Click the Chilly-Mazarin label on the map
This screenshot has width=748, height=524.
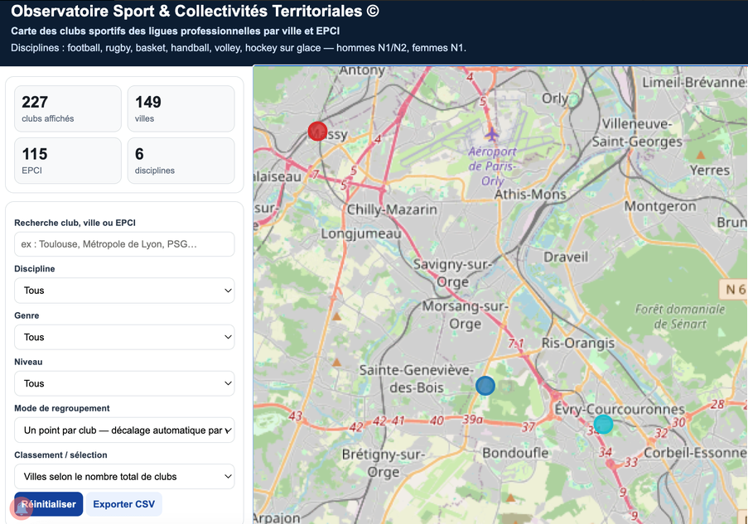click(x=392, y=209)
